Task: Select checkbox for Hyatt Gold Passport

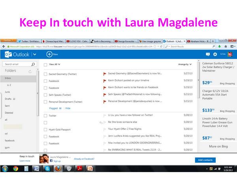Action: 45,130
